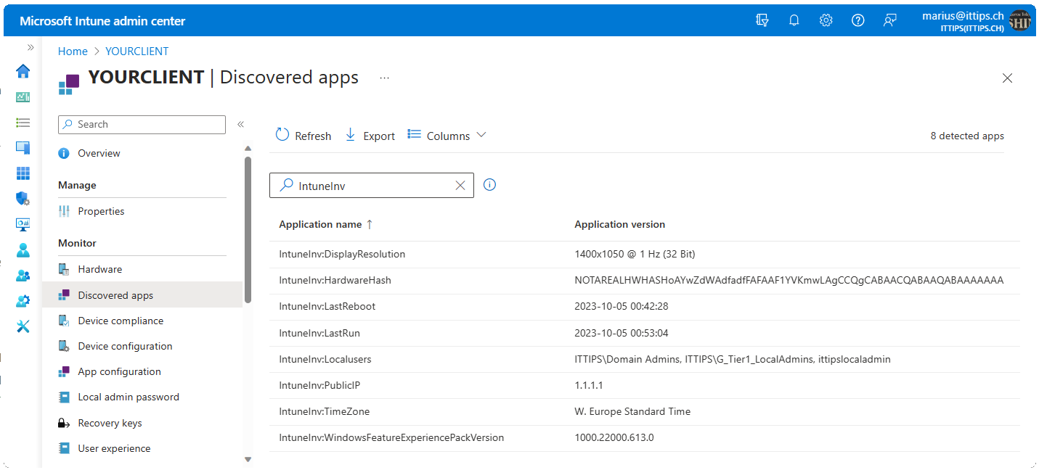Image resolution: width=1039 pixels, height=470 pixels.
Task: Go to the Home breadcrumb link
Action: [x=73, y=51]
